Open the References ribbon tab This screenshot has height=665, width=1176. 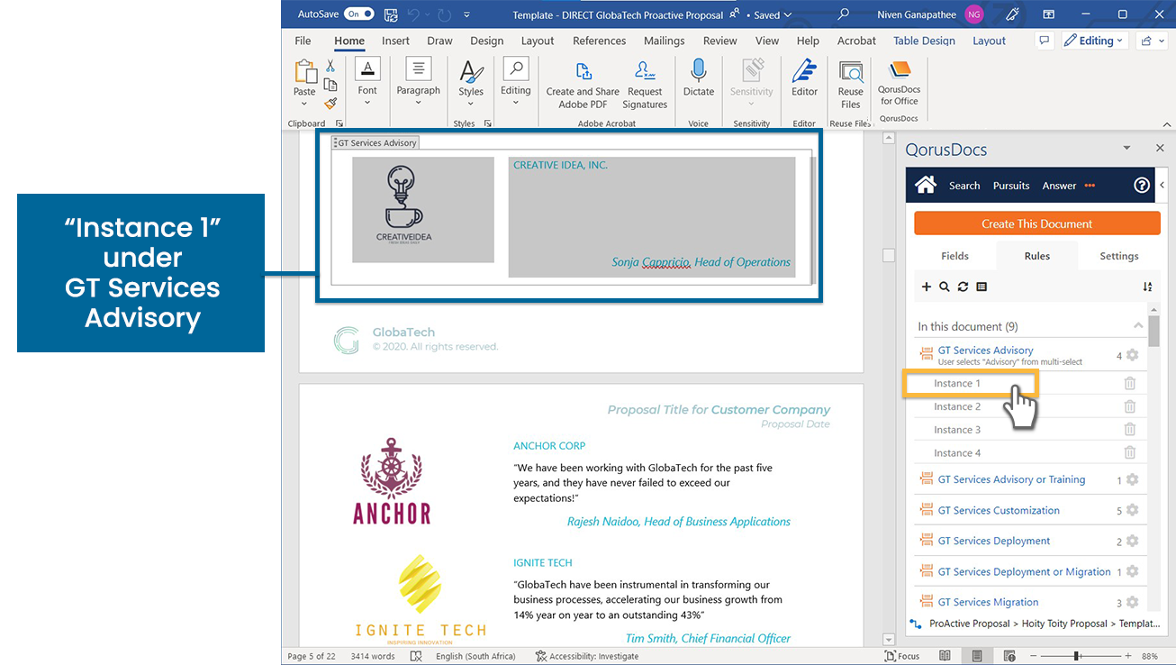tap(599, 41)
